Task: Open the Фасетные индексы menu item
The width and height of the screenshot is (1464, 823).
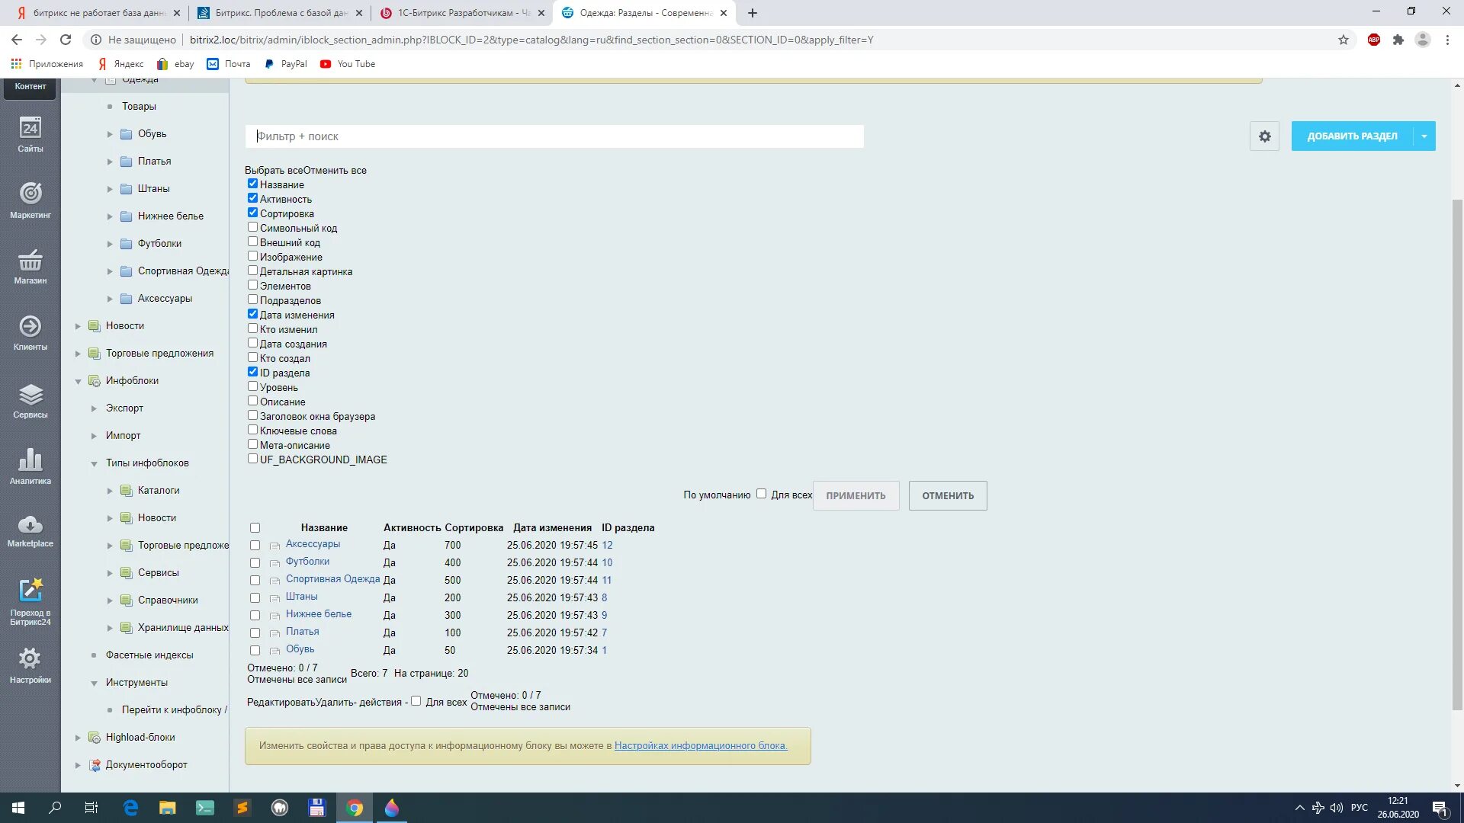Action: [149, 655]
